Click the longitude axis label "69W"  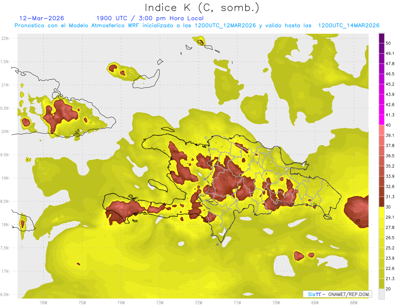[315, 302]
